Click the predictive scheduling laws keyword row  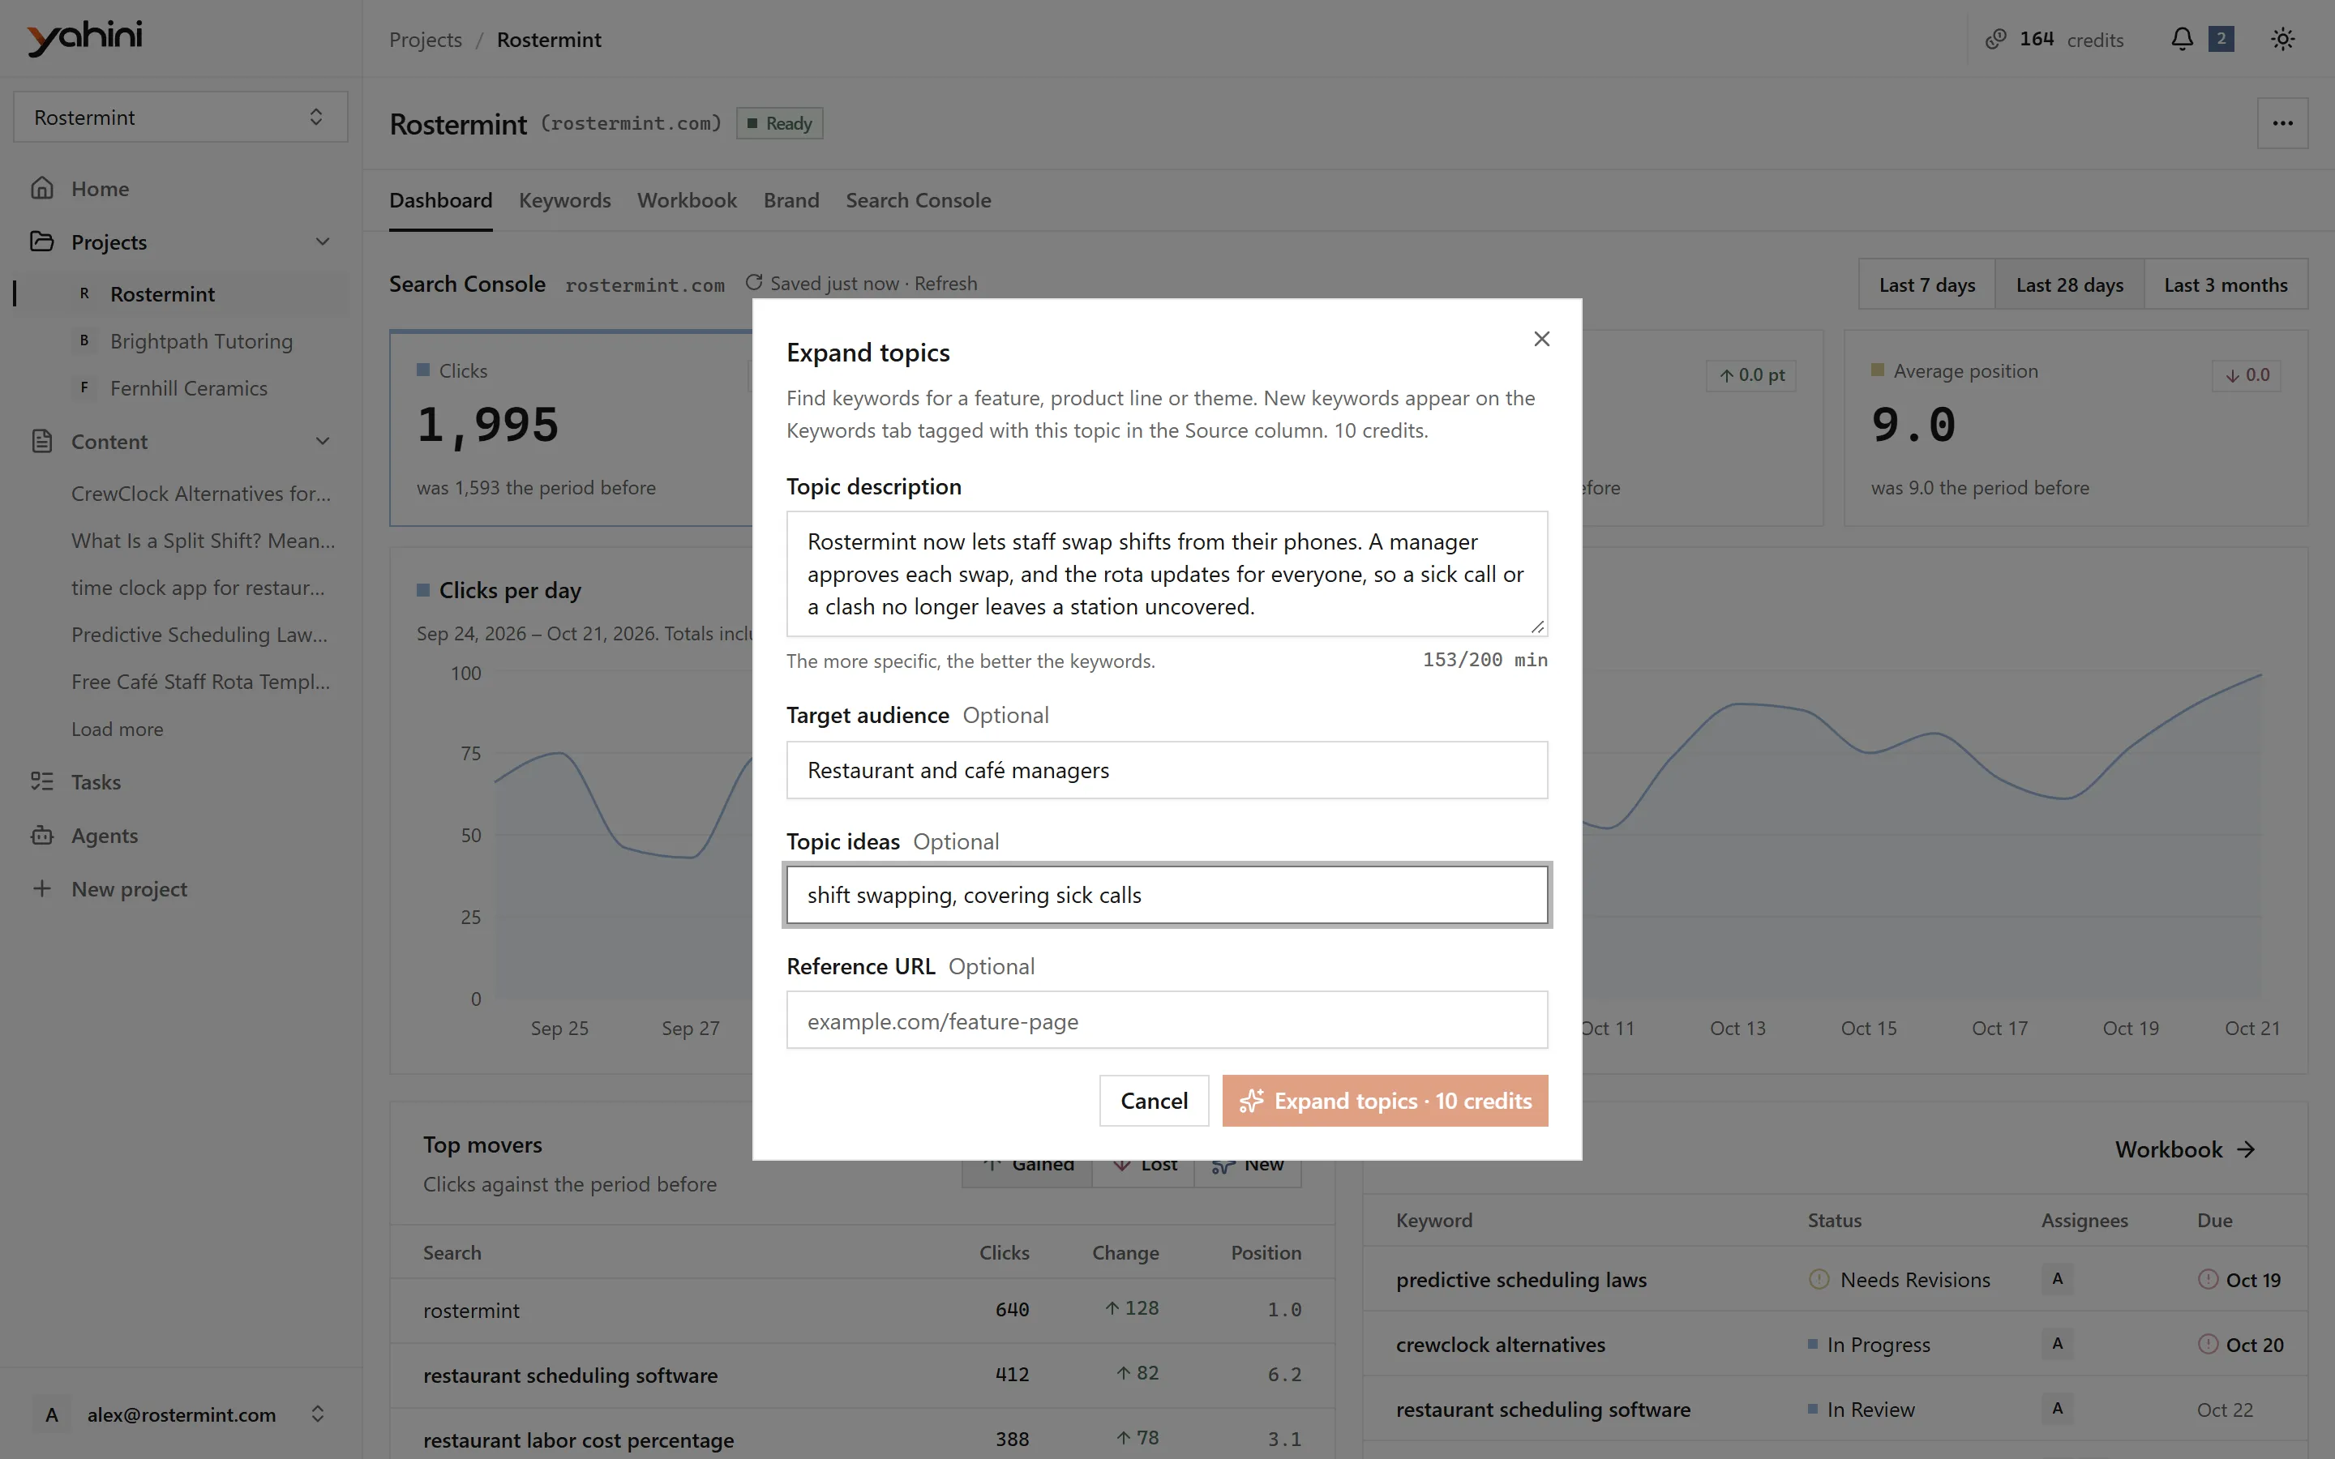tap(1834, 1280)
